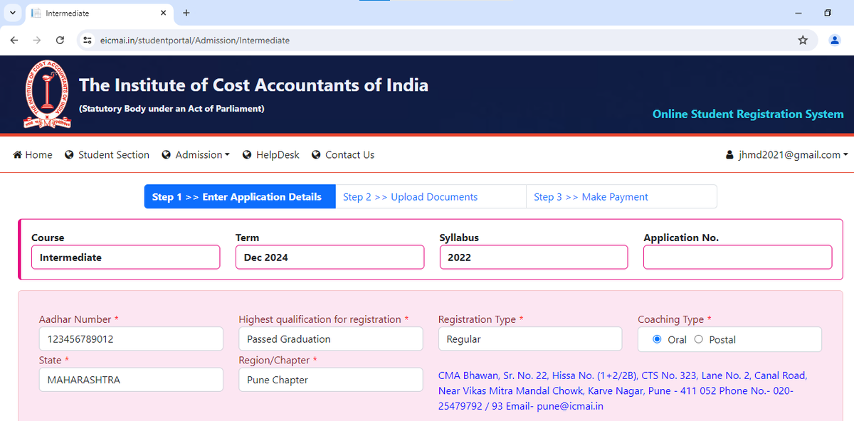Image resolution: width=854 pixels, height=421 pixels.
Task: Click the browser forward arrow
Action: (x=37, y=41)
